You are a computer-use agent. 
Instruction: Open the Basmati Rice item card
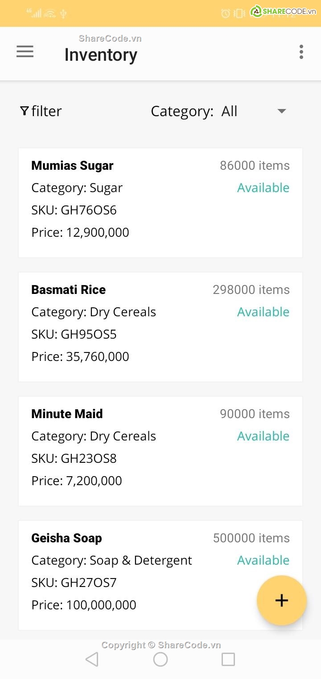[160, 327]
